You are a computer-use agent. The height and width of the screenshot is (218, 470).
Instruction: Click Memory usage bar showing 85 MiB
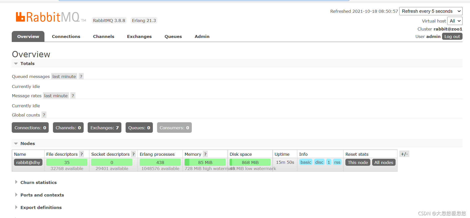205,162
